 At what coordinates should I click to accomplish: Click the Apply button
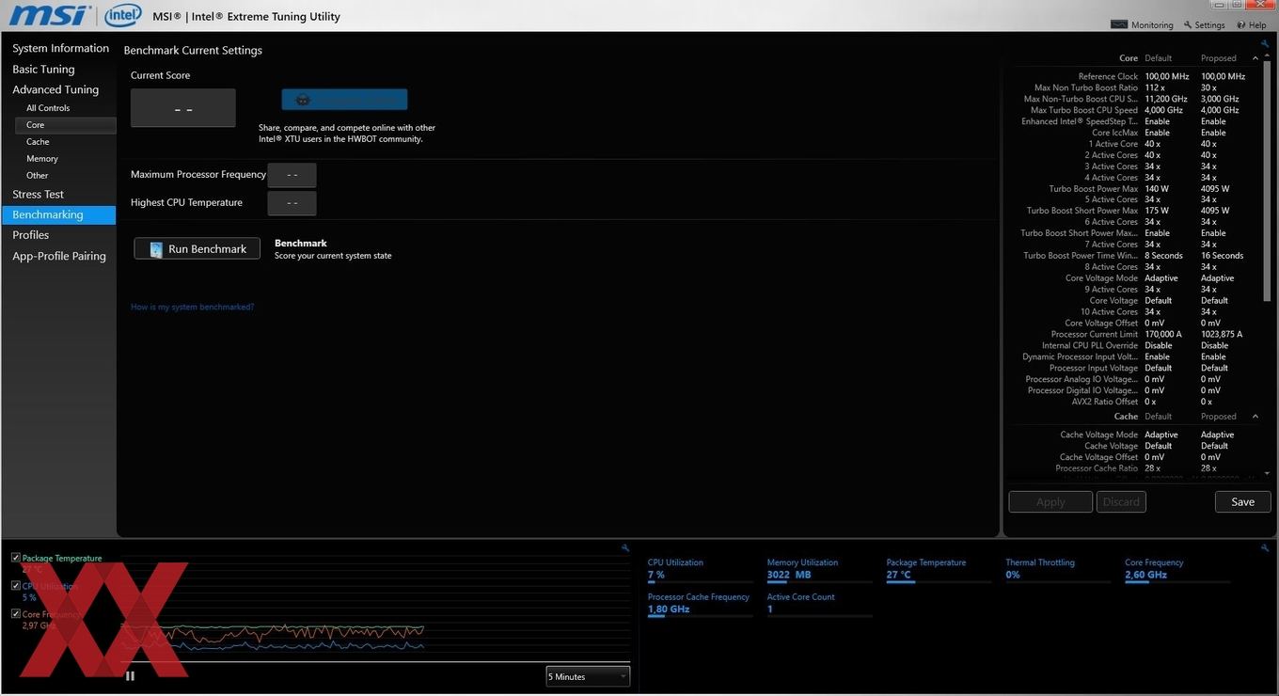[x=1050, y=501]
